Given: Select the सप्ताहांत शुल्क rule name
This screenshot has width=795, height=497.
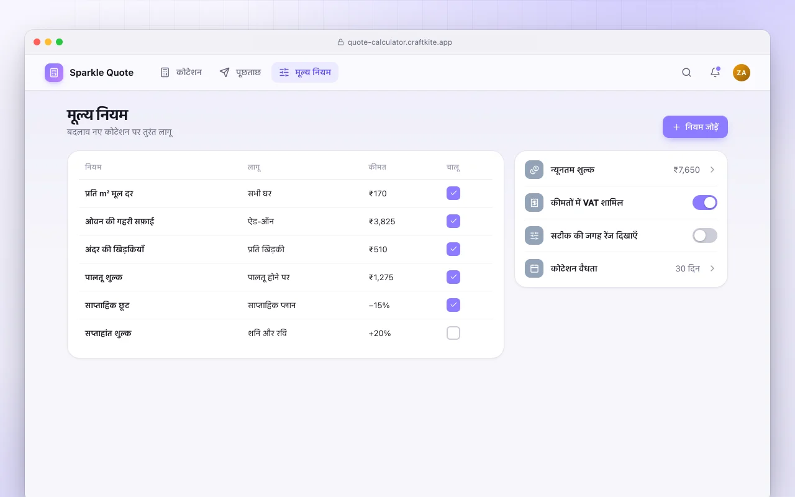Looking at the screenshot, I should (x=108, y=333).
